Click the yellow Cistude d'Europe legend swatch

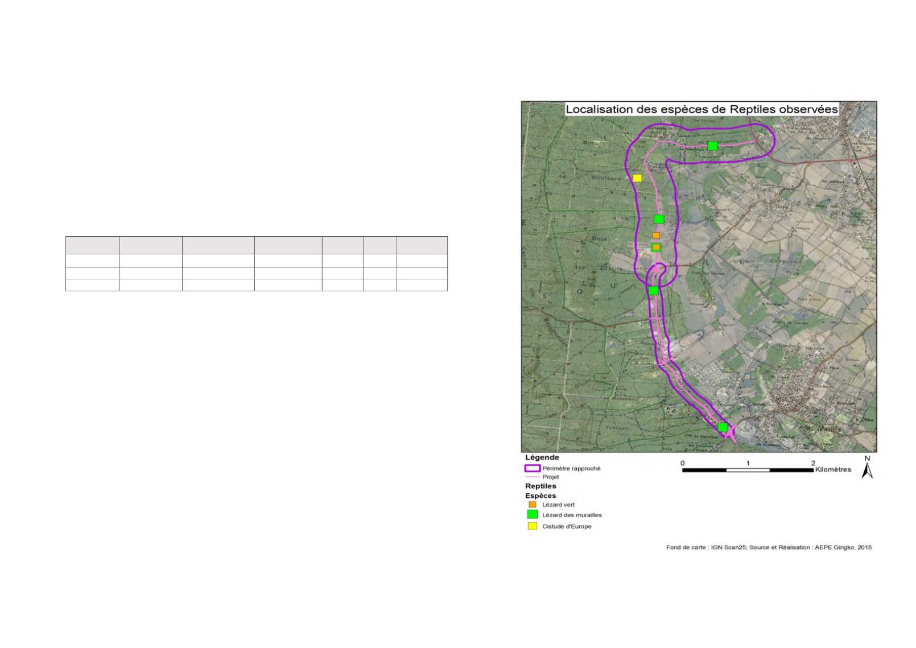(x=533, y=526)
